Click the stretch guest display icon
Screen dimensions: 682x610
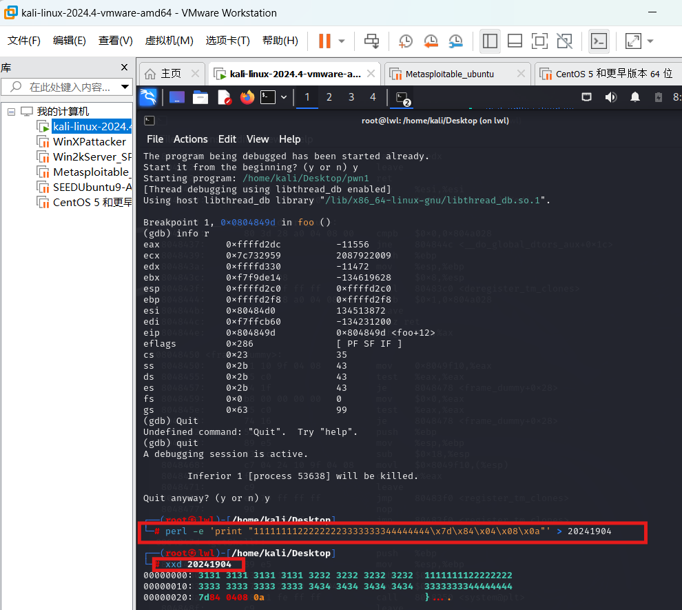633,41
